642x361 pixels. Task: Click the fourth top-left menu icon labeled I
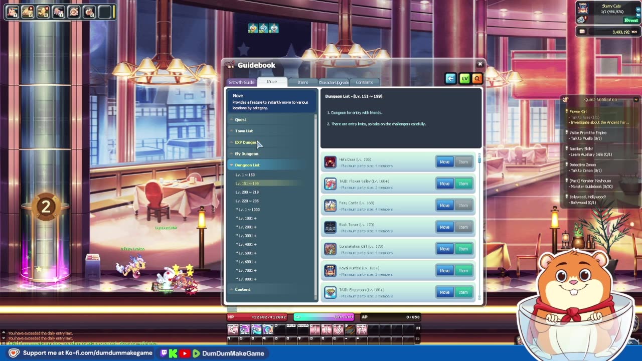point(59,12)
